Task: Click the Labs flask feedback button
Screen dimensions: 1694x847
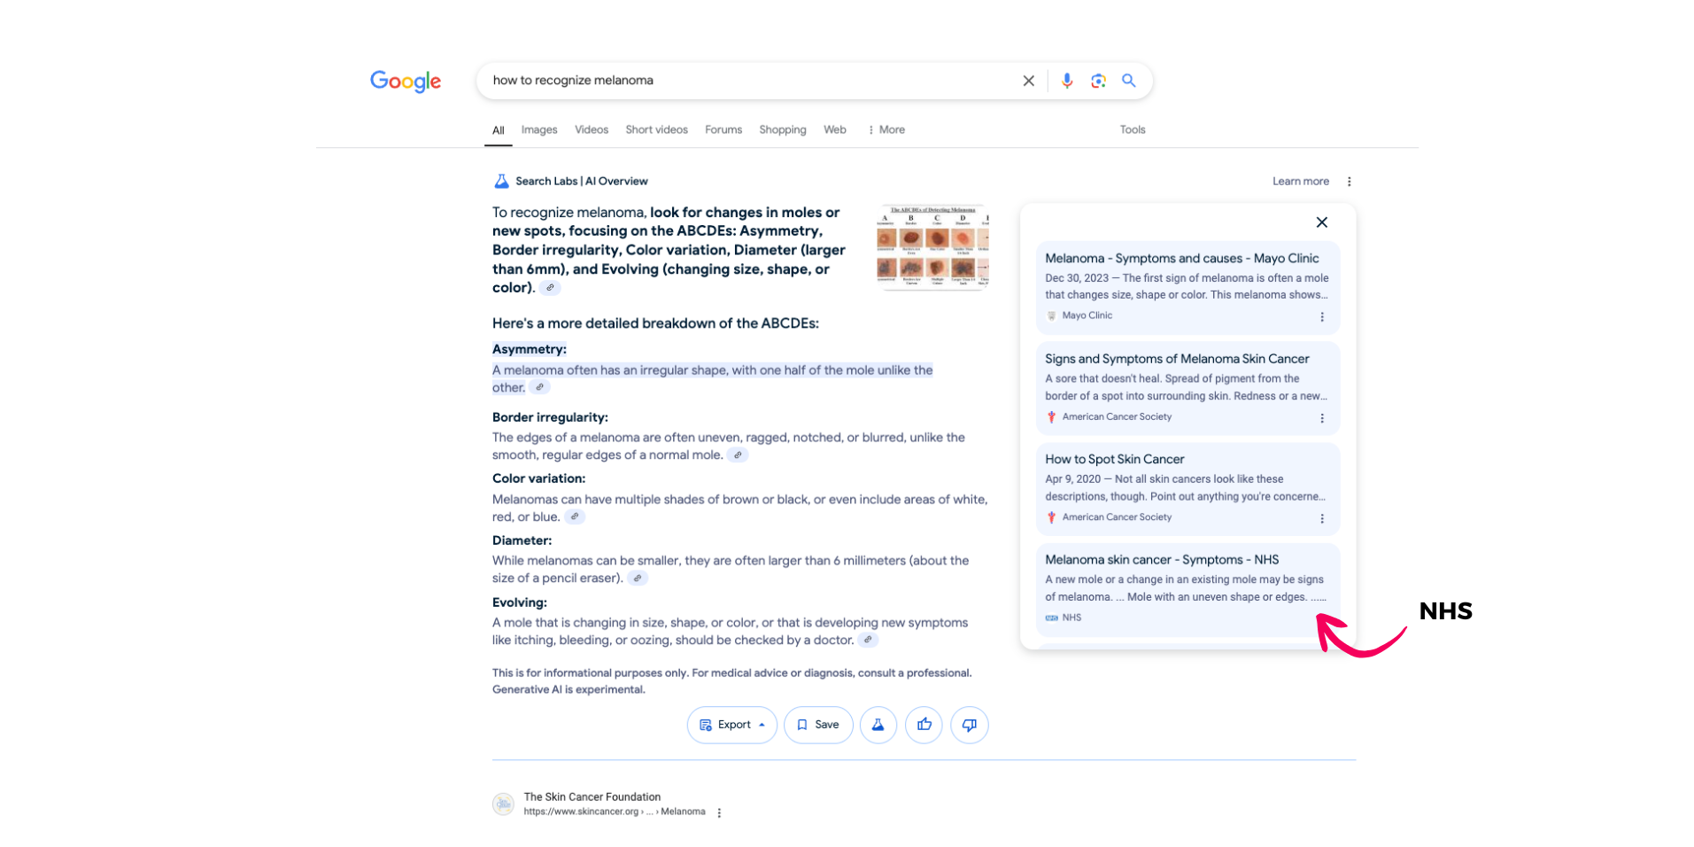Action: tap(878, 725)
